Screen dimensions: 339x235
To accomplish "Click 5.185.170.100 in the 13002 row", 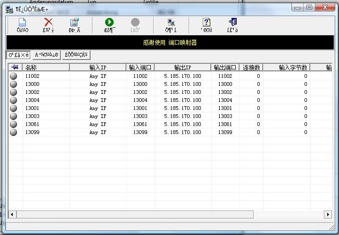I will [x=182, y=92].
